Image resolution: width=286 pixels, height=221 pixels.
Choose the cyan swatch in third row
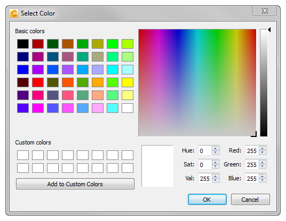(x=113, y=70)
